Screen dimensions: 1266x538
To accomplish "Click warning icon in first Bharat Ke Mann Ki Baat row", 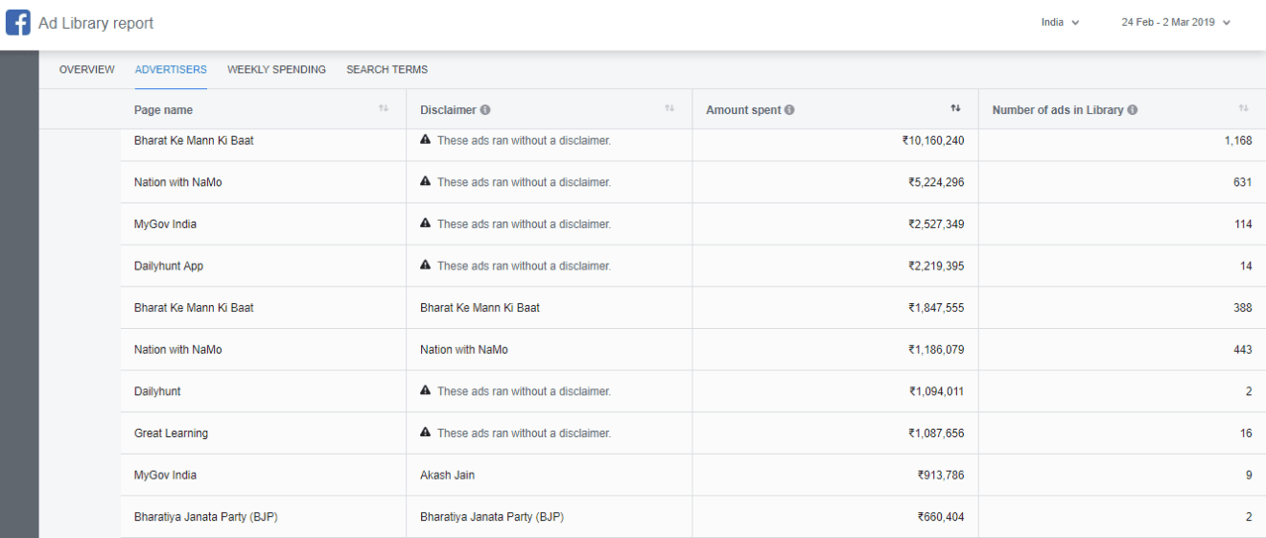I will (x=425, y=140).
